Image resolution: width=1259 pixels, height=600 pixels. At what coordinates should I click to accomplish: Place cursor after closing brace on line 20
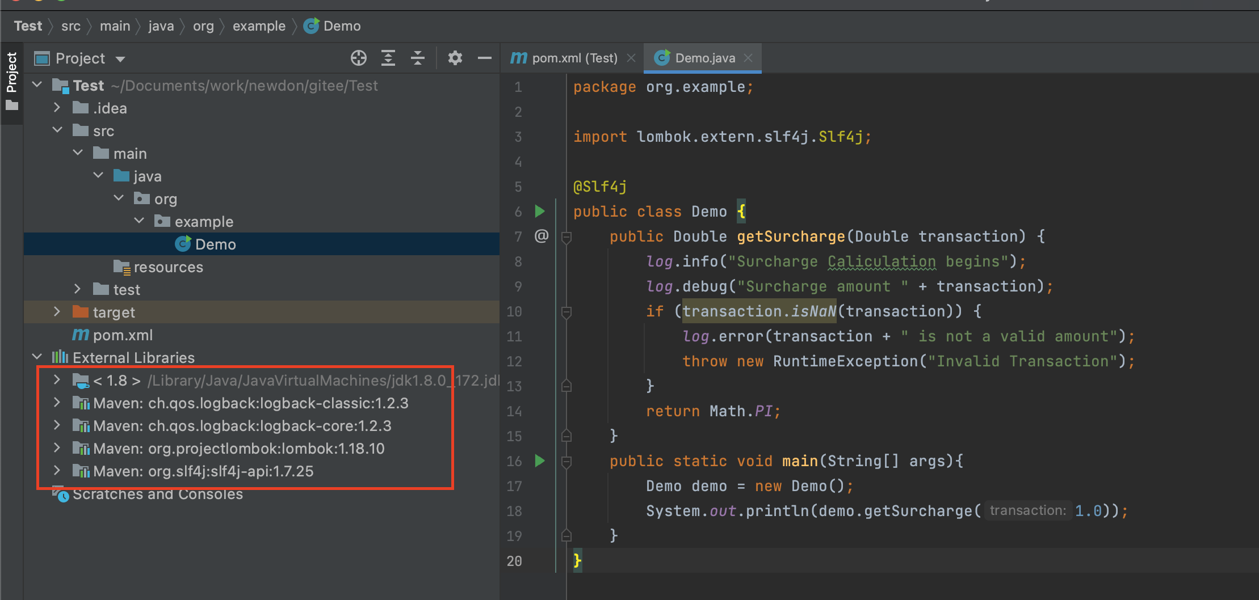coord(583,561)
